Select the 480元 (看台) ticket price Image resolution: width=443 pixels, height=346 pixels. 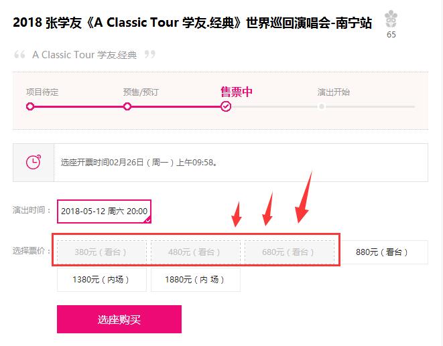pos(196,252)
